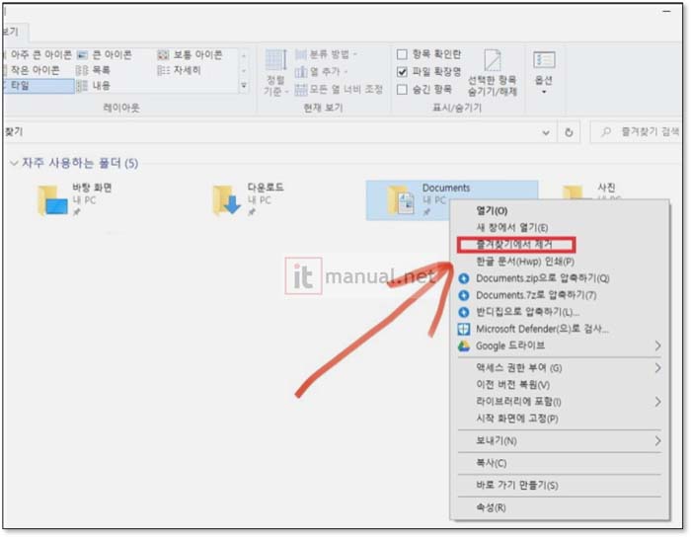Switch to 작은 아이콘 layout
Image resolution: width=691 pixels, height=537 pixels.
click(31, 70)
